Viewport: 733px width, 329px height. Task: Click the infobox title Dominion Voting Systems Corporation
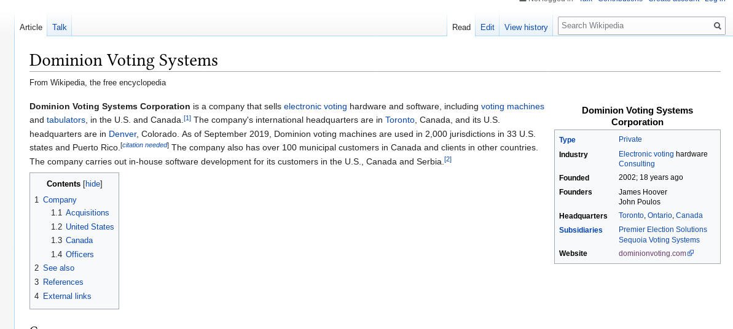(637, 117)
